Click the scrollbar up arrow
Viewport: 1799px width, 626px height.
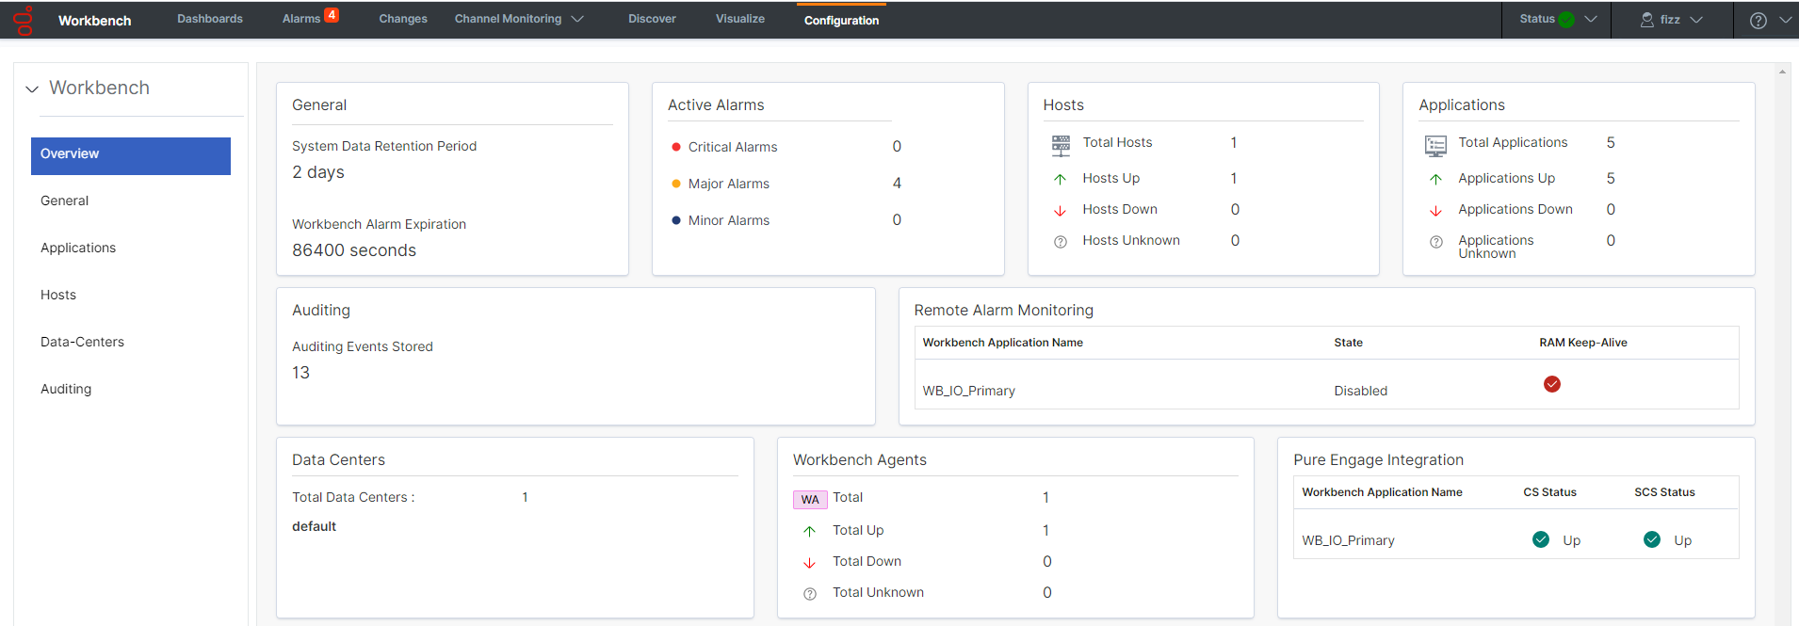[1782, 72]
